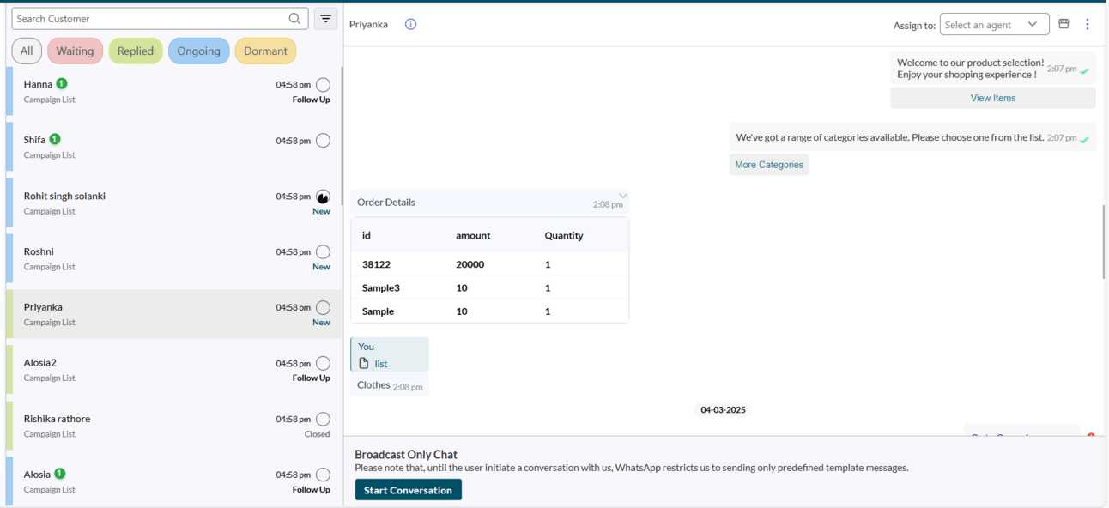
Task: Click the search magnifier icon
Action: [x=294, y=19]
